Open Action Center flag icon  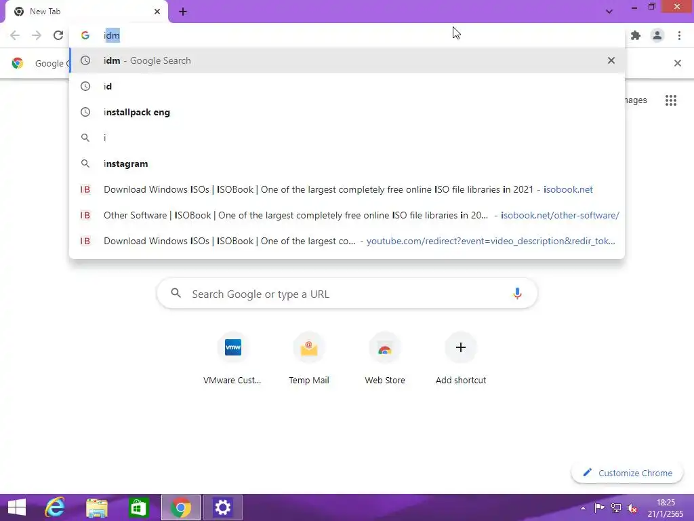pos(599,507)
